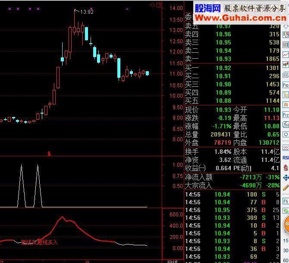The height and width of the screenshot is (263, 289).
Task: Select the 30 minute period button
Action: click(286, 250)
